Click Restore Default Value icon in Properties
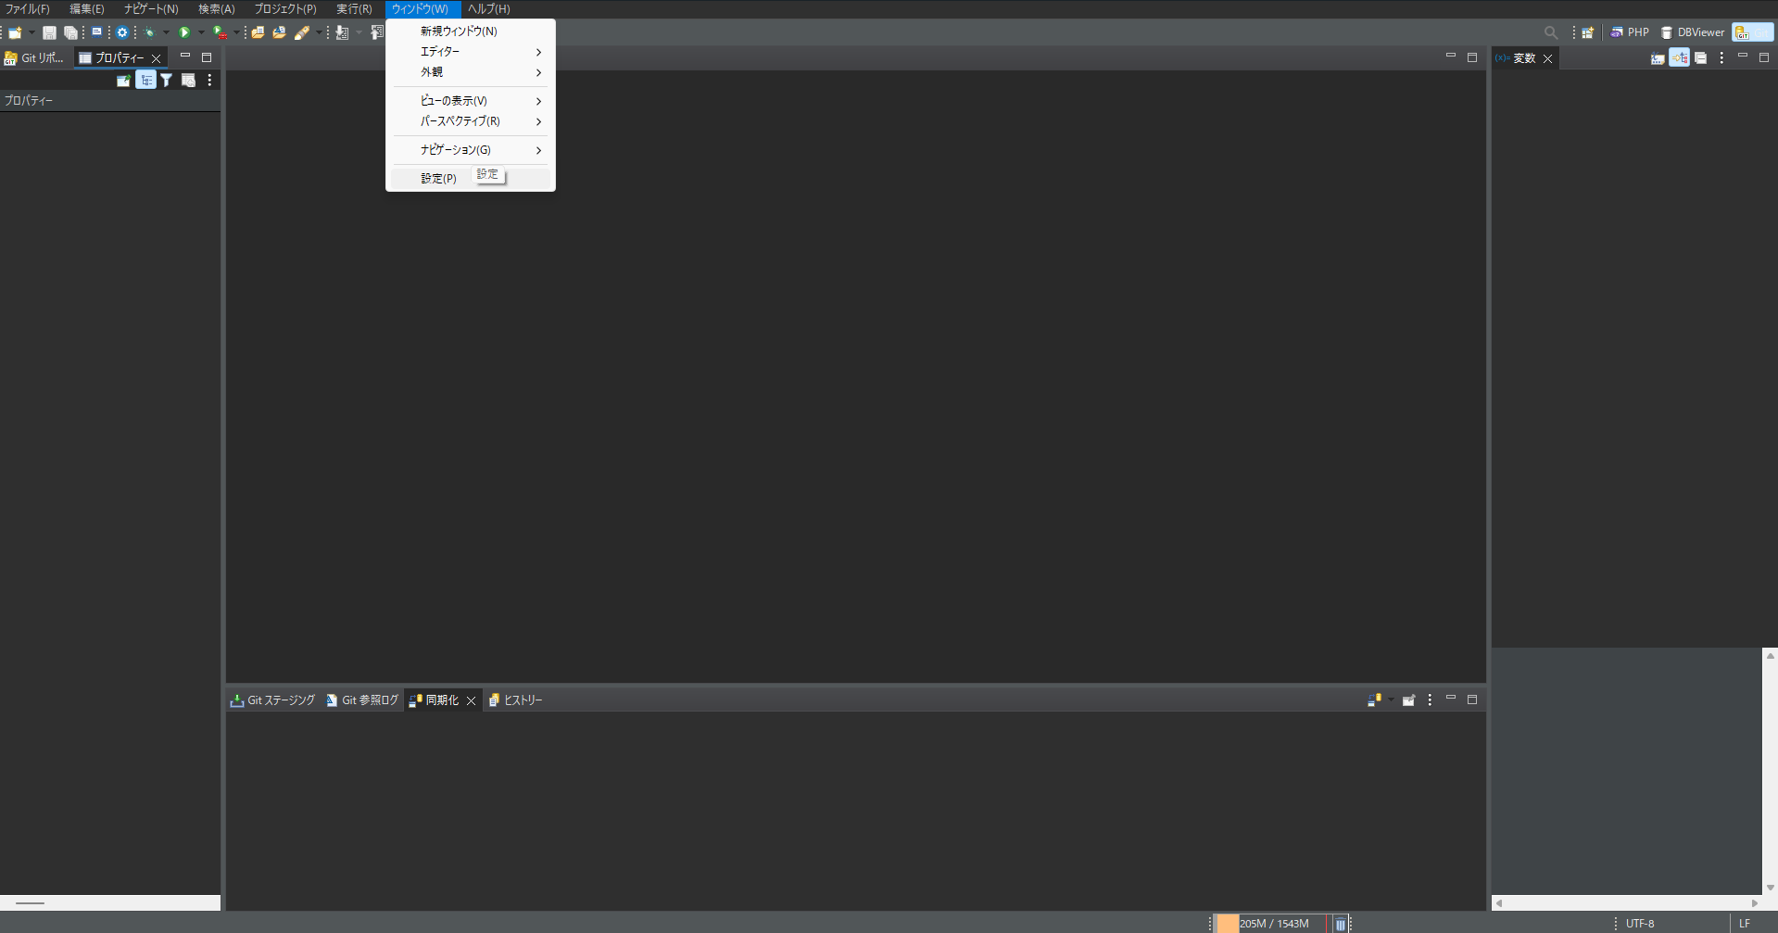Viewport: 1778px width, 933px height. pyautogui.click(x=188, y=81)
